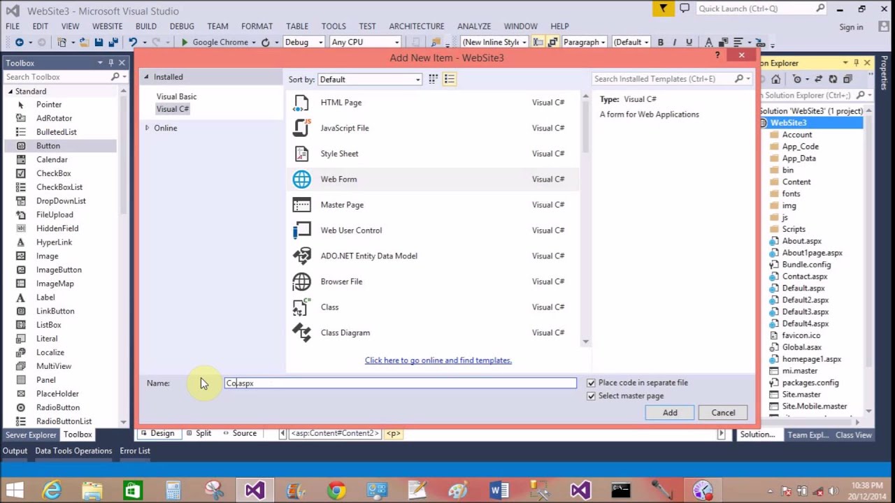Open Internet Explorer from the taskbar
This screenshot has height=503, width=895.
click(52, 490)
